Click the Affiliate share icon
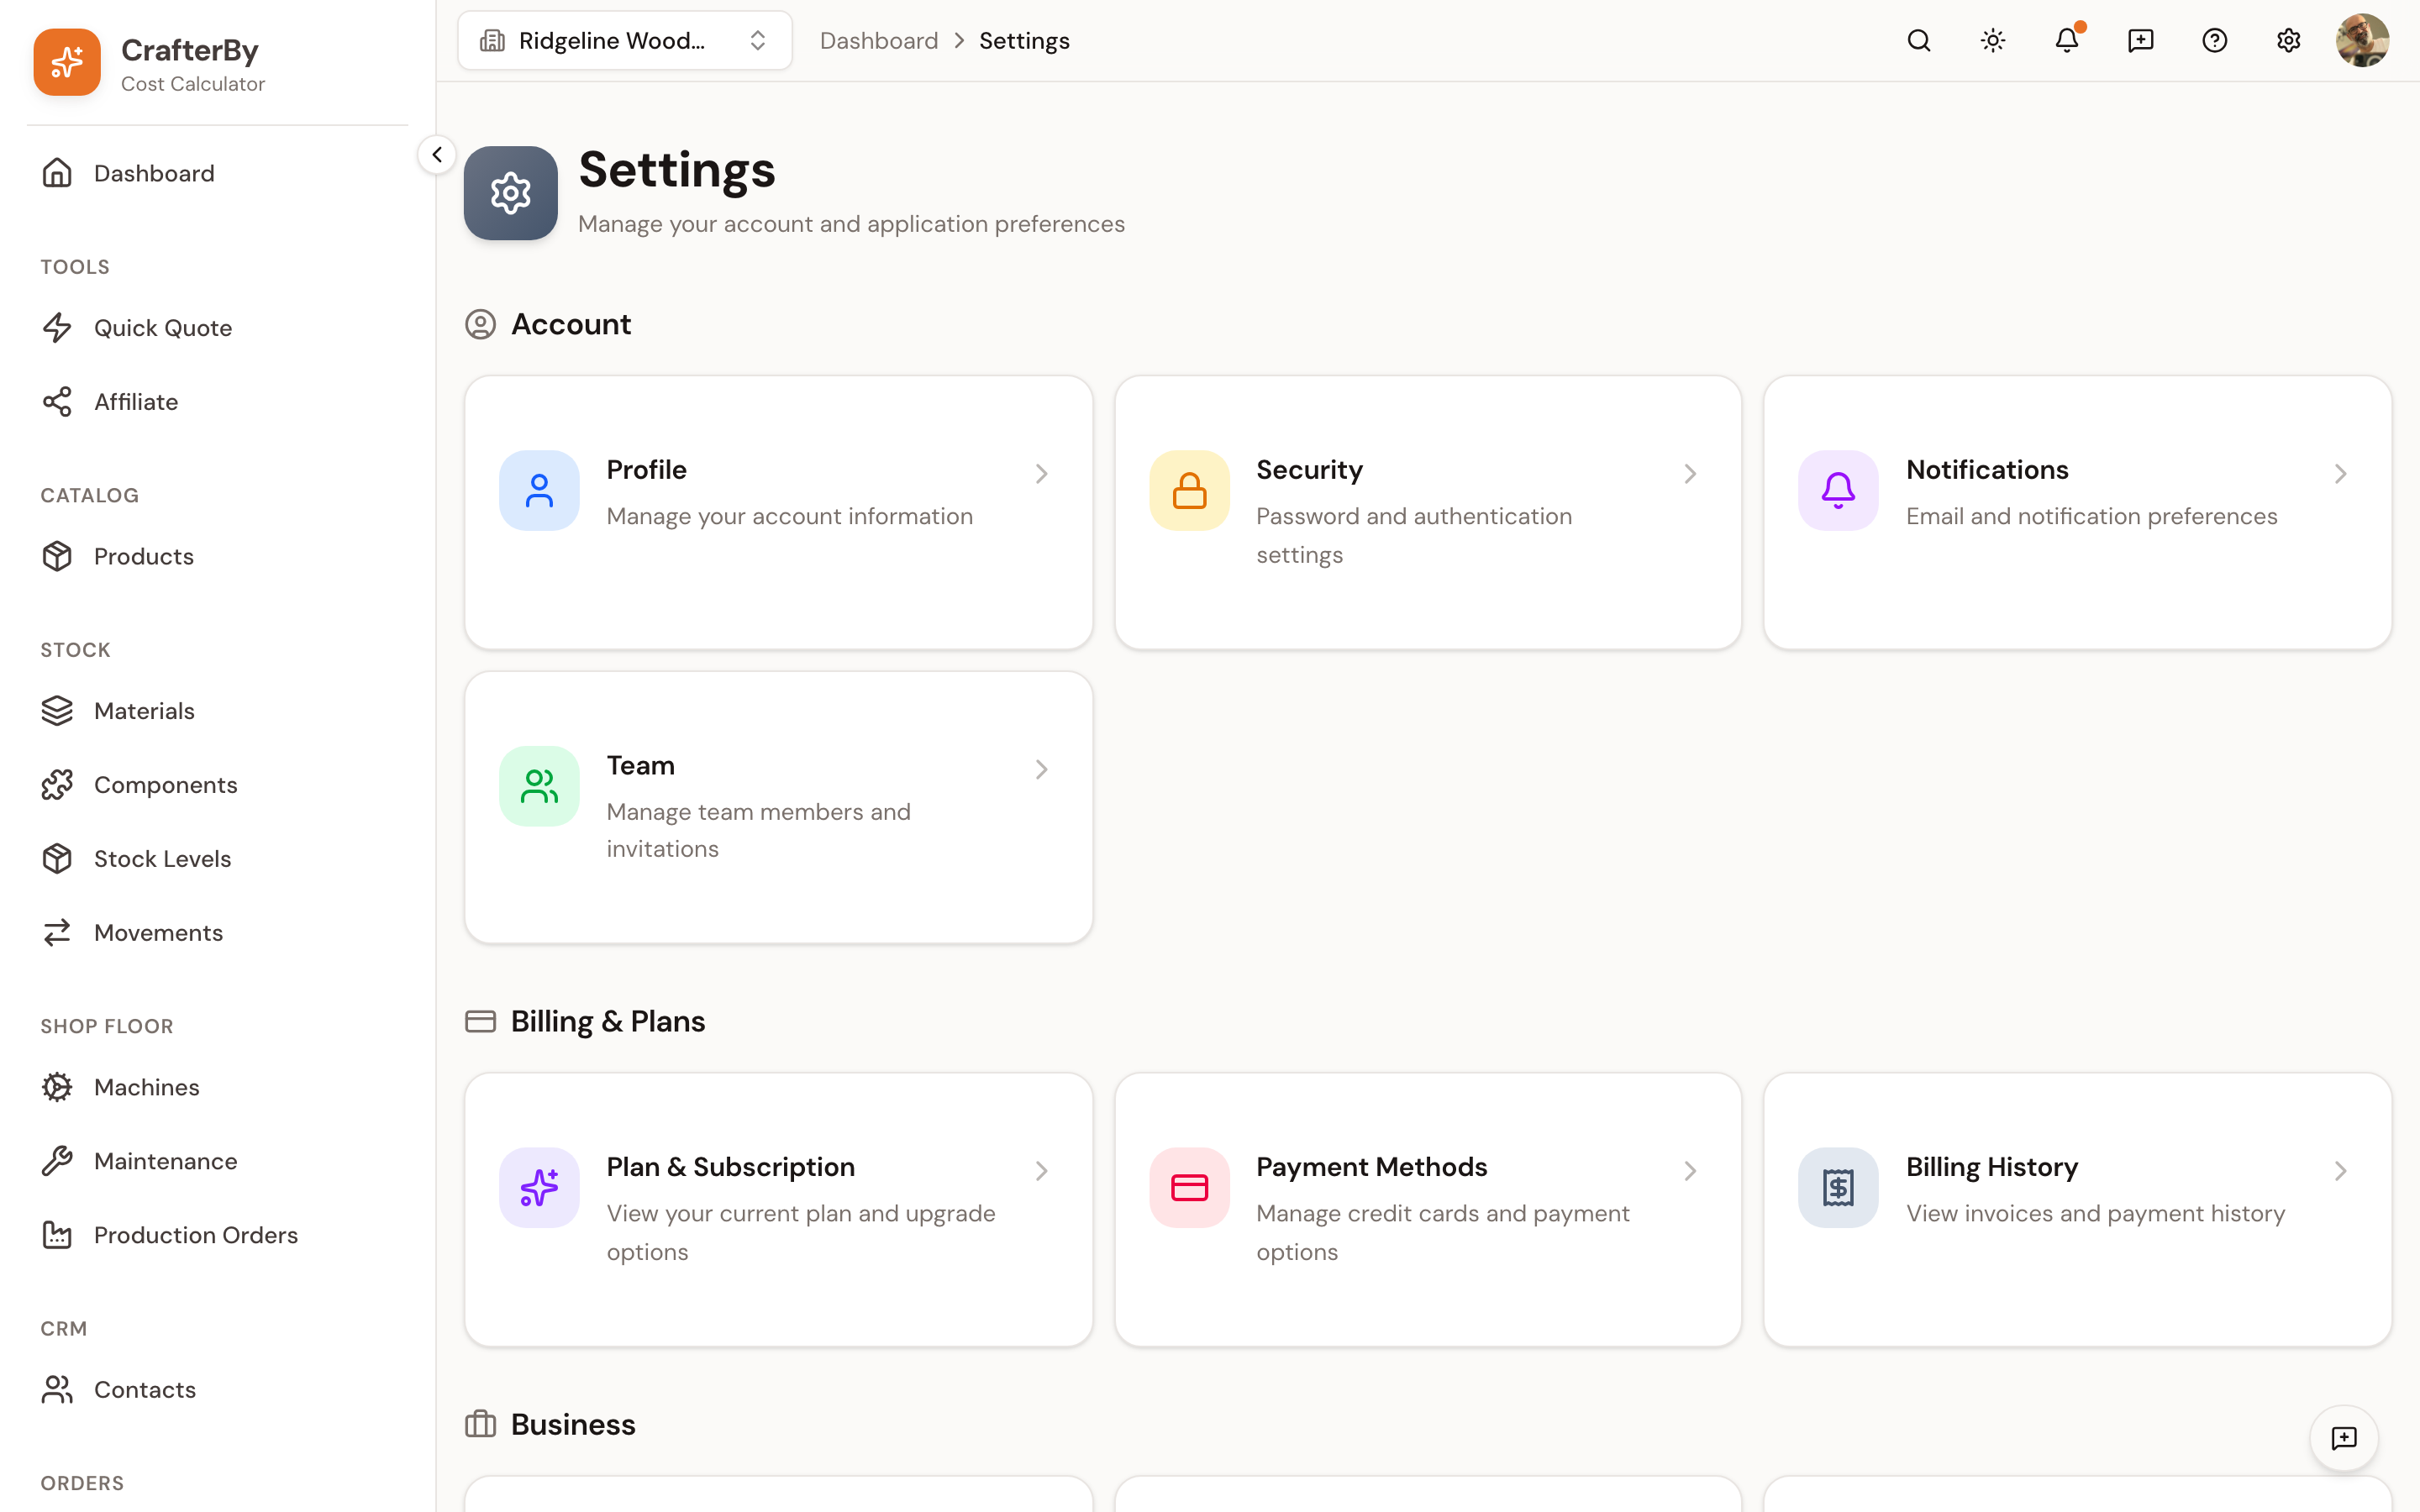The height and width of the screenshot is (1512, 2420). point(57,402)
